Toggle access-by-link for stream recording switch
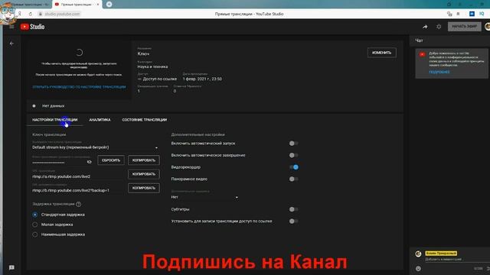 tap(293, 221)
